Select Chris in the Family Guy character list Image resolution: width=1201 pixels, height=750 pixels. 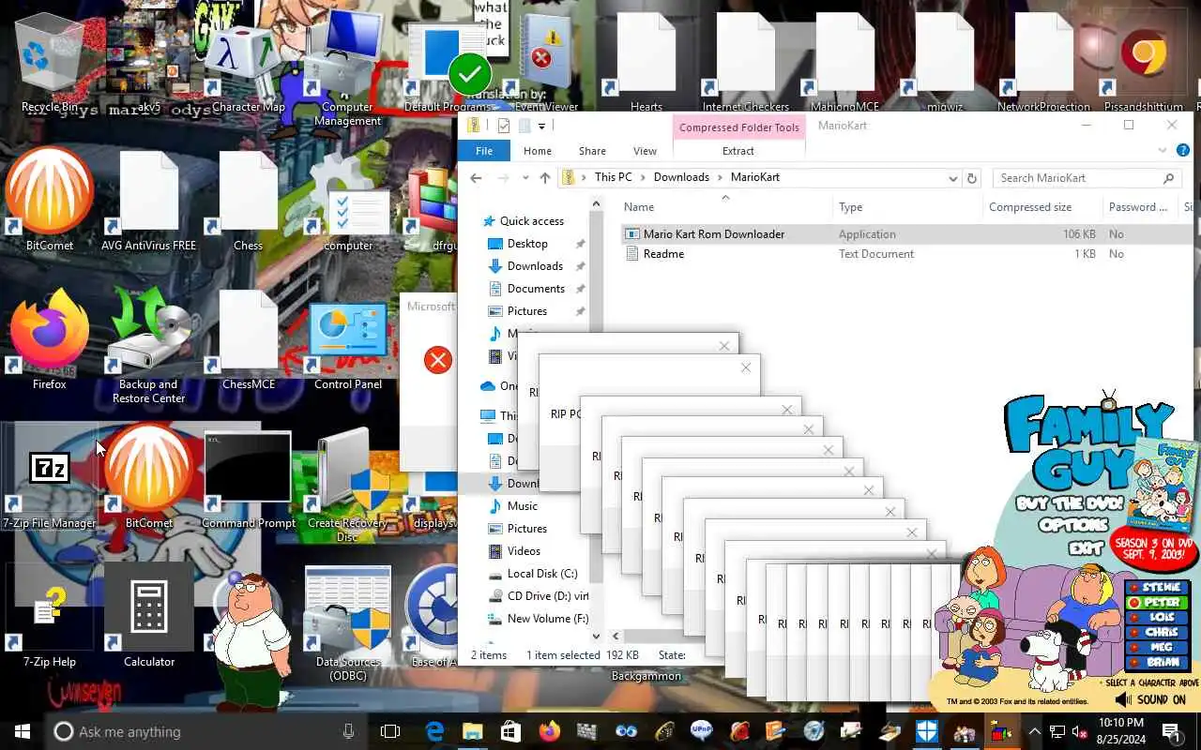1157,633
